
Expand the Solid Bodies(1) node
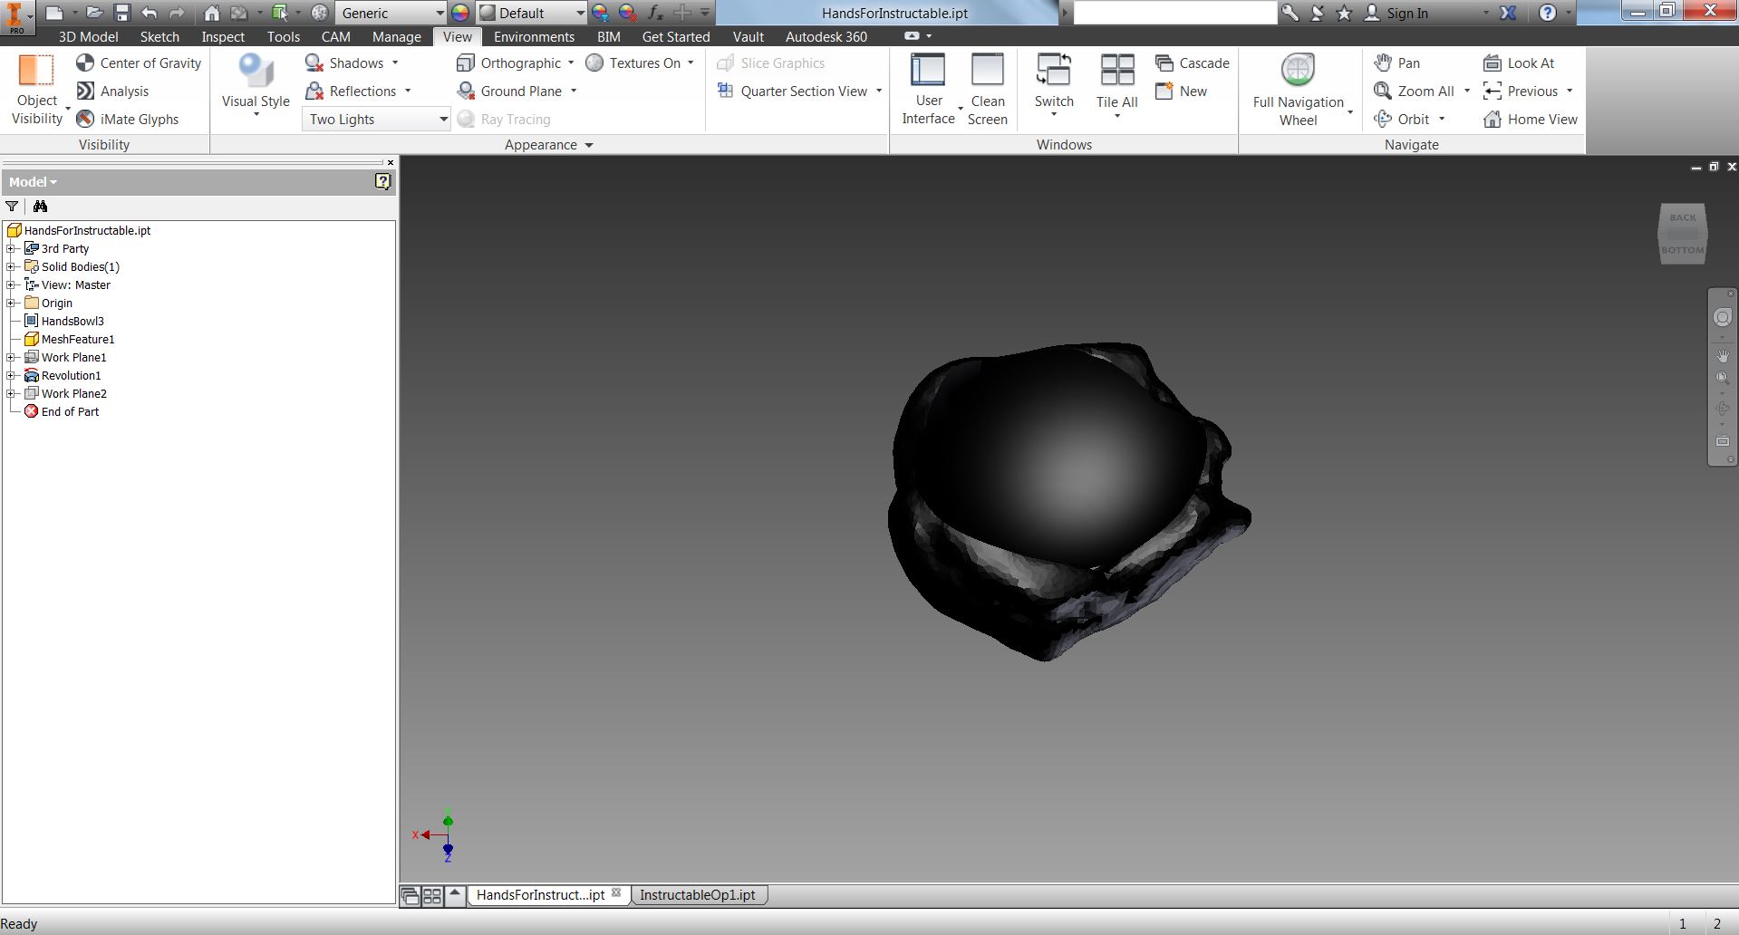11,266
